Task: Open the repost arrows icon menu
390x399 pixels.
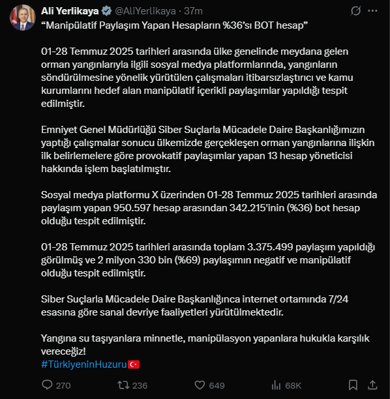Action: pyautogui.click(x=123, y=385)
